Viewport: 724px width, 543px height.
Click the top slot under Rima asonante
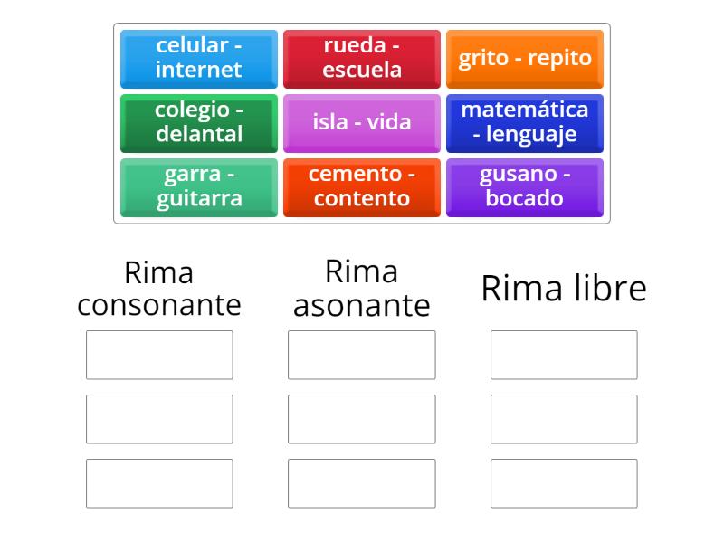[361, 355]
